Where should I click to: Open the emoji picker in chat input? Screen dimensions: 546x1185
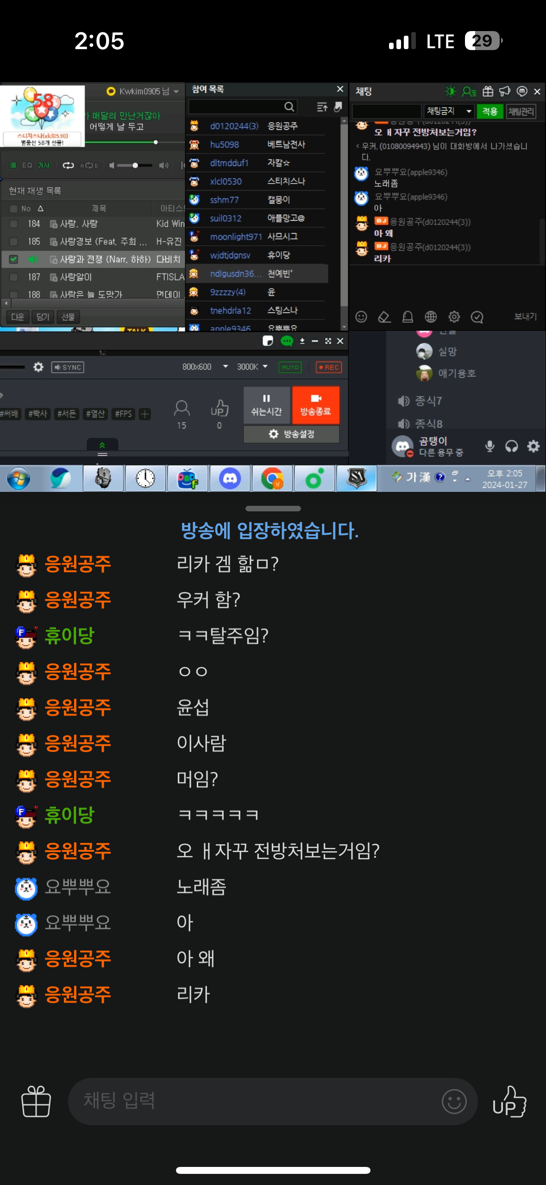click(x=453, y=1101)
